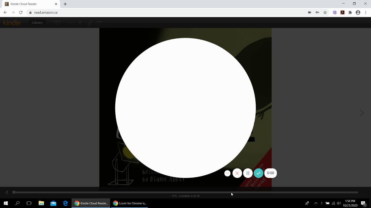Open Task View on the taskbar
The width and height of the screenshot is (371, 208).
click(29, 203)
